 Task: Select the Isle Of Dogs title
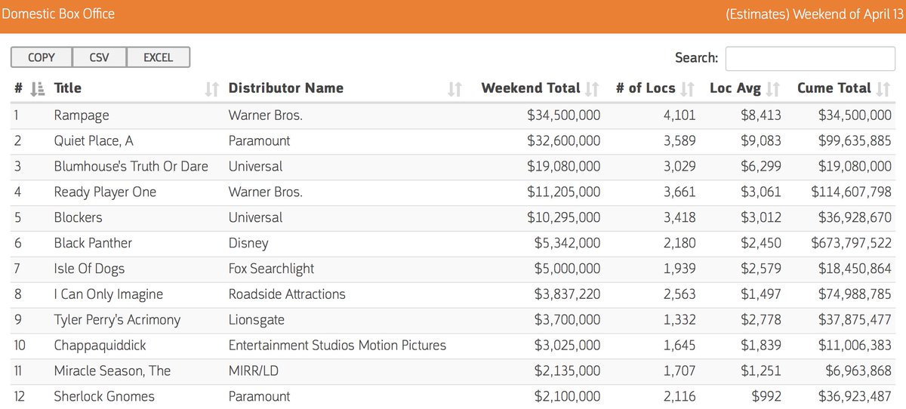point(89,269)
